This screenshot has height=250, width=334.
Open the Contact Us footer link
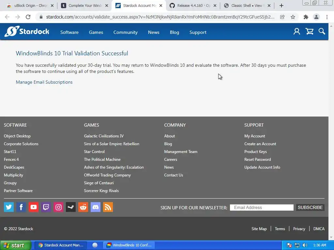coord(174,175)
